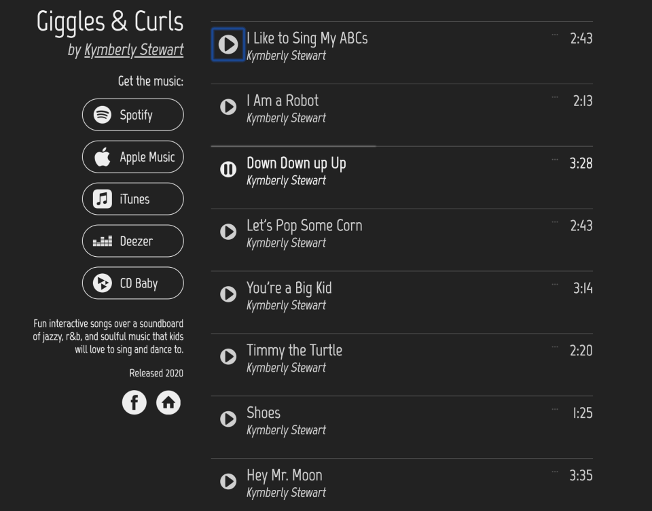Go to the artist home page icon
This screenshot has height=511, width=652.
tap(168, 402)
